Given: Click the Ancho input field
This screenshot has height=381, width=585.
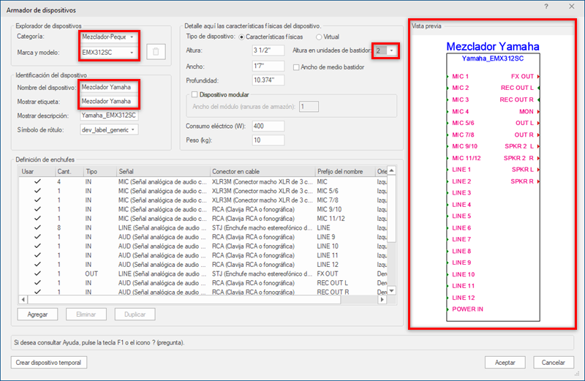Looking at the screenshot, I should tap(268, 67).
